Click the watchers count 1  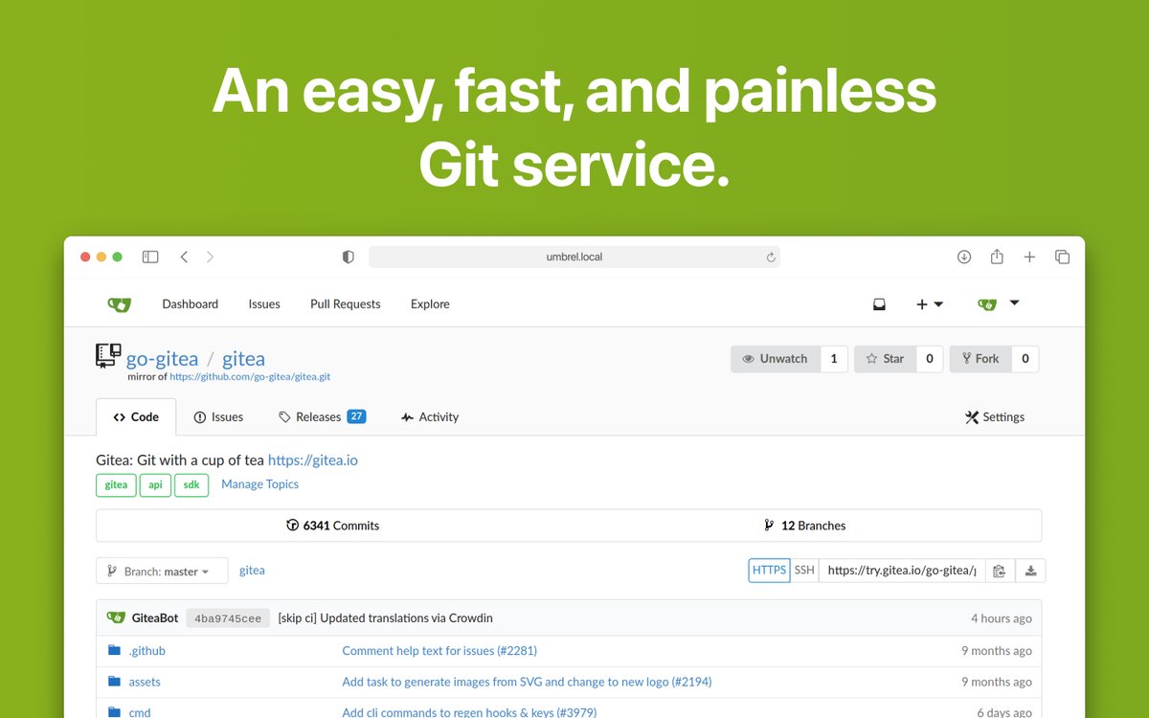pyautogui.click(x=834, y=359)
